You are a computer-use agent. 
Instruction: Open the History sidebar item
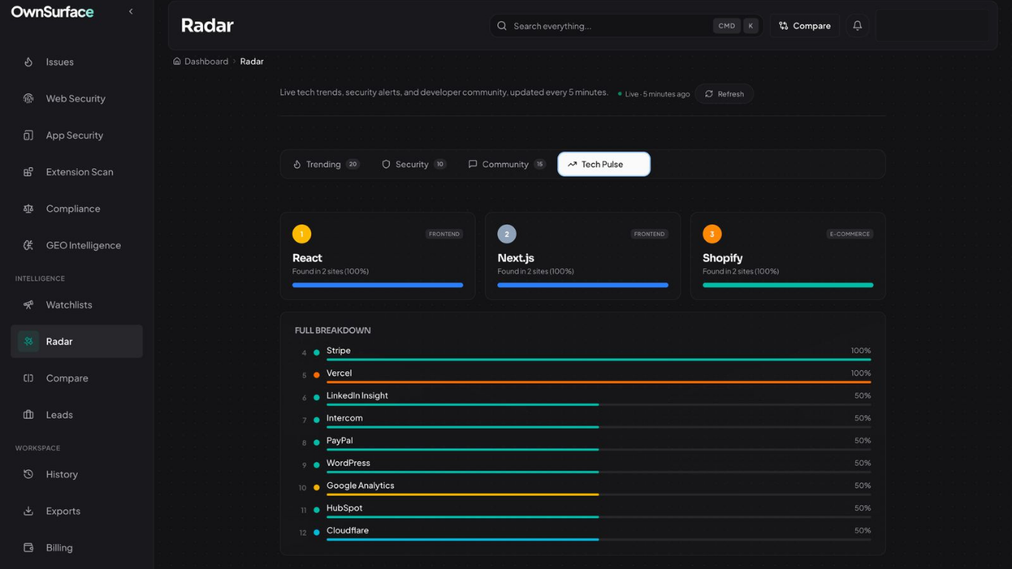[76, 474]
